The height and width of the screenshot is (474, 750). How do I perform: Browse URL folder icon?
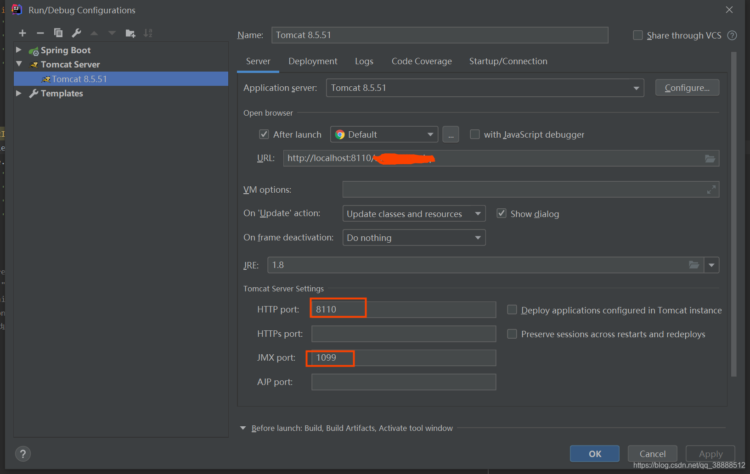pos(710,158)
